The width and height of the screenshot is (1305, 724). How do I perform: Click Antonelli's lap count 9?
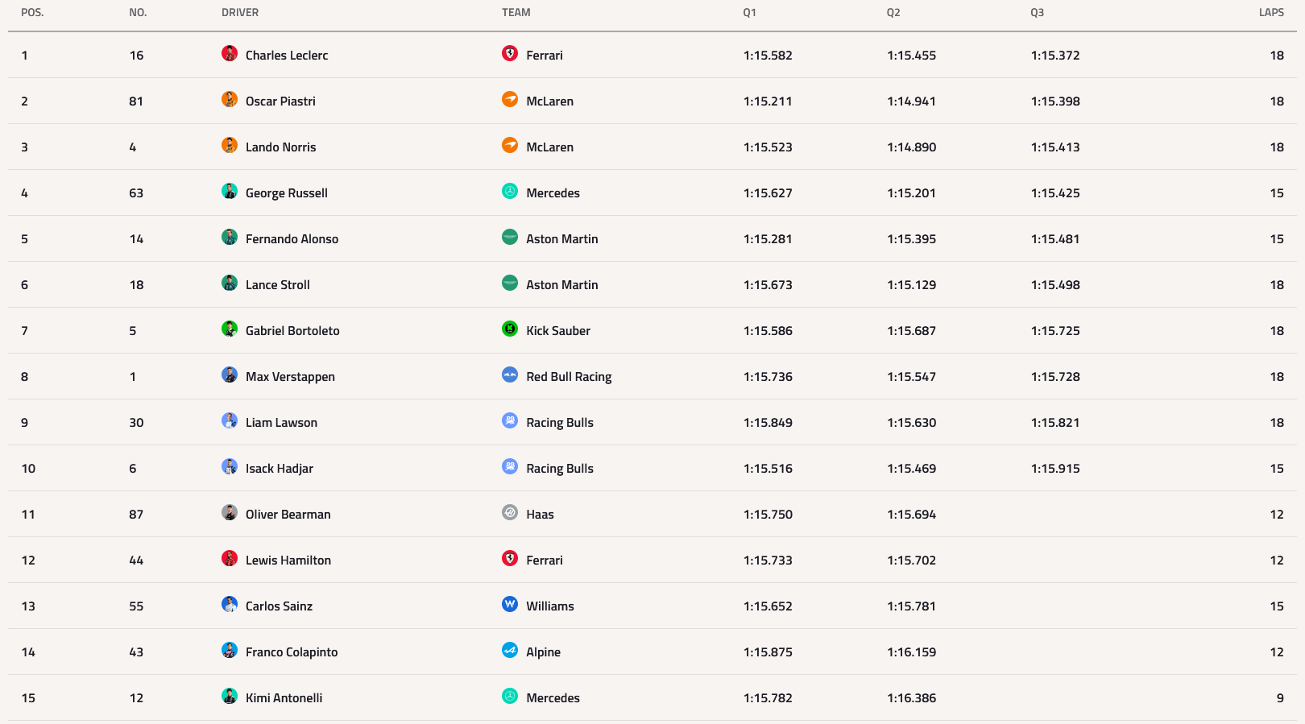click(1280, 698)
